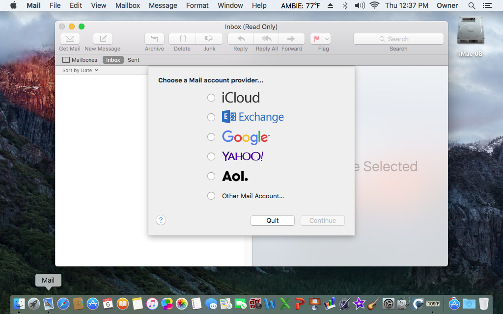Image resolution: width=503 pixels, height=314 pixels.
Task: Open the Message menu
Action: tap(163, 5)
